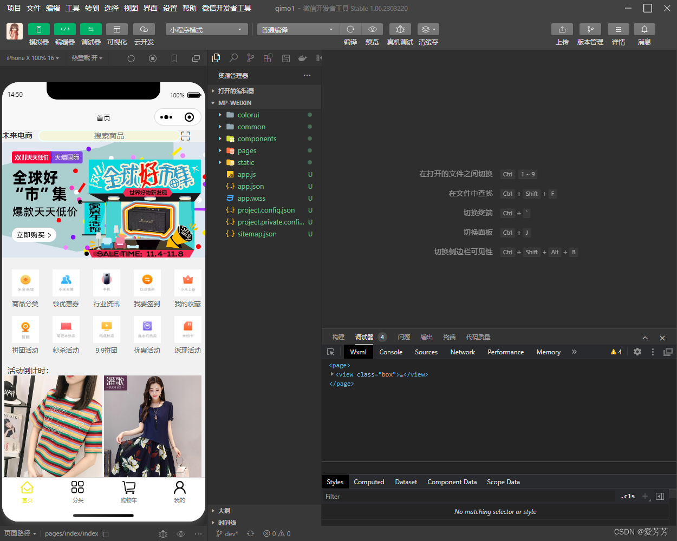Expand the view class="box" node
The width and height of the screenshot is (677, 541).
coord(332,374)
